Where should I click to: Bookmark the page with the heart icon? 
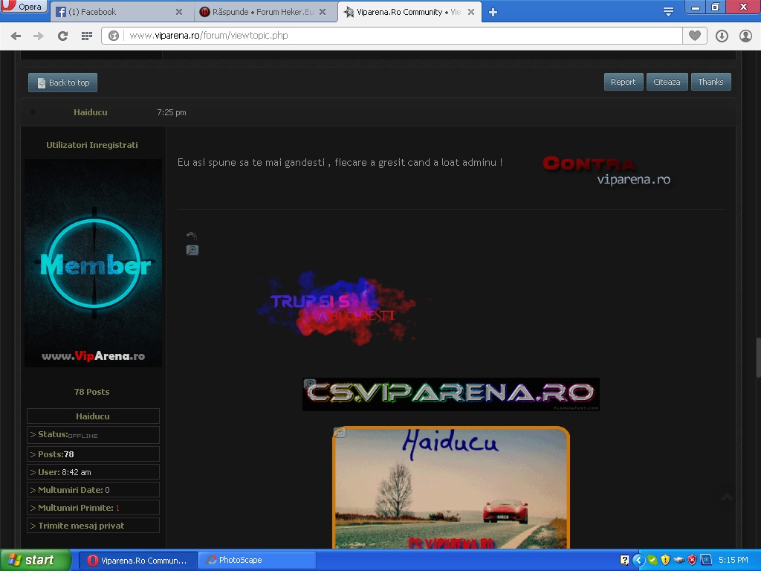coord(695,36)
